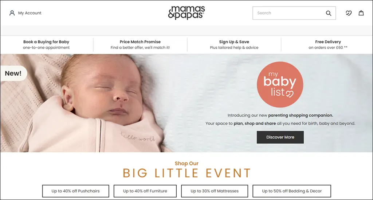The image size is (373, 200).
Task: Choose Up to 50% off Bedding & Decor
Action: click(x=292, y=191)
